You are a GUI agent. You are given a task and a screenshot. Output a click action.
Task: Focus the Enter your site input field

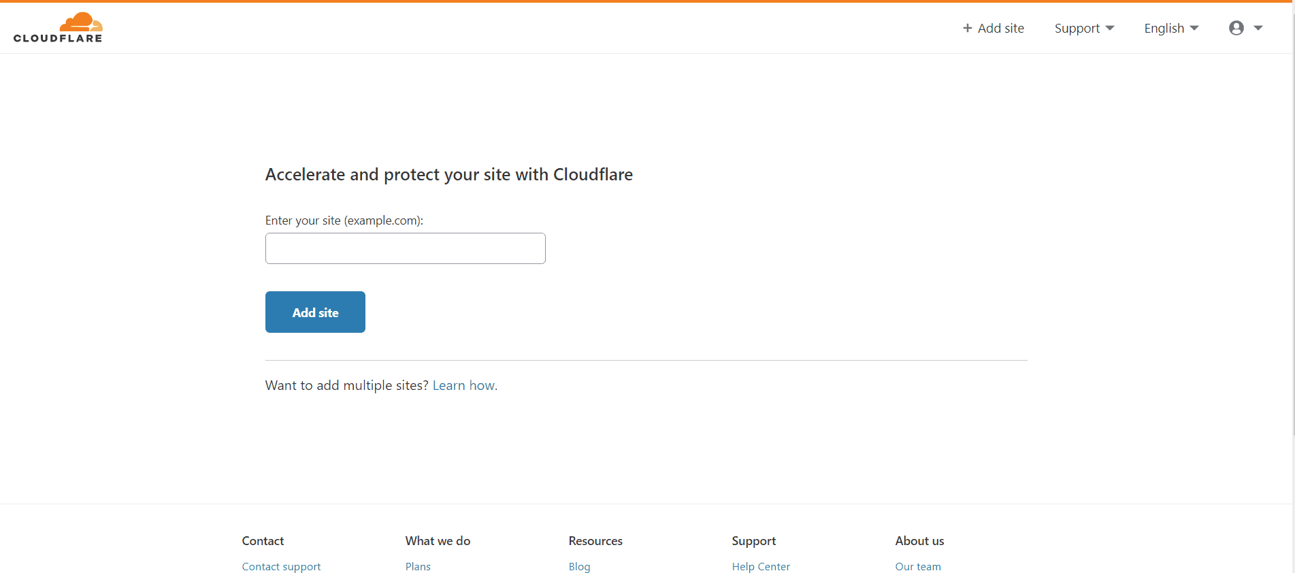tap(406, 248)
